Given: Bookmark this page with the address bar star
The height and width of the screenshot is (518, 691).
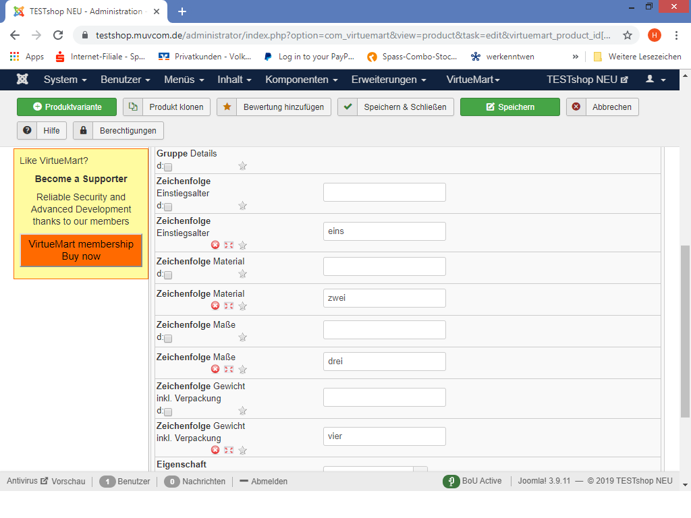Looking at the screenshot, I should point(627,35).
